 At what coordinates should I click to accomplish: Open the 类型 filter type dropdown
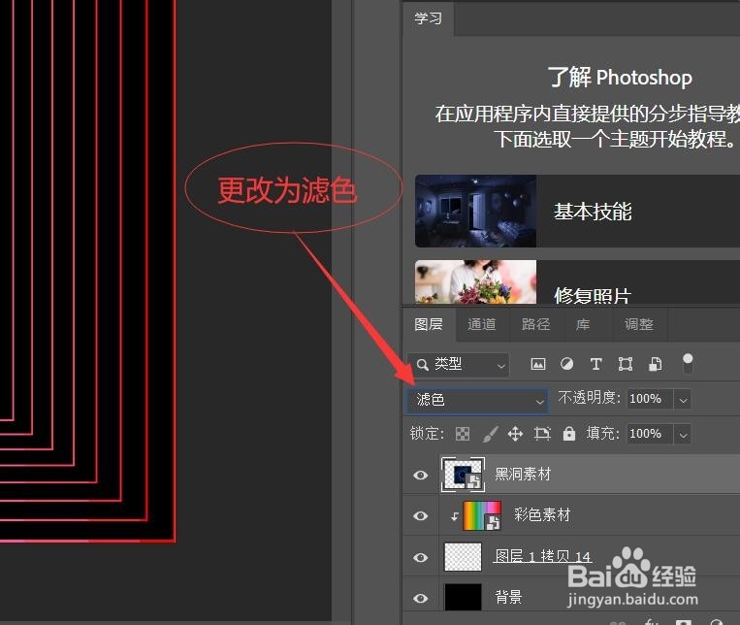click(459, 364)
